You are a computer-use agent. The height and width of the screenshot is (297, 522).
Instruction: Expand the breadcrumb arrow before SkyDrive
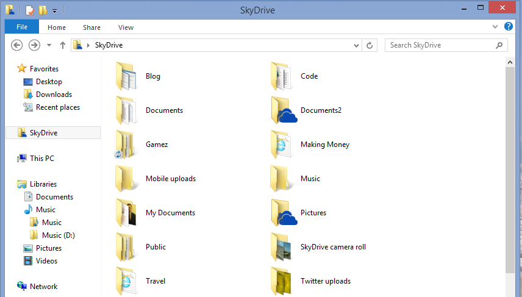pyautogui.click(x=88, y=45)
